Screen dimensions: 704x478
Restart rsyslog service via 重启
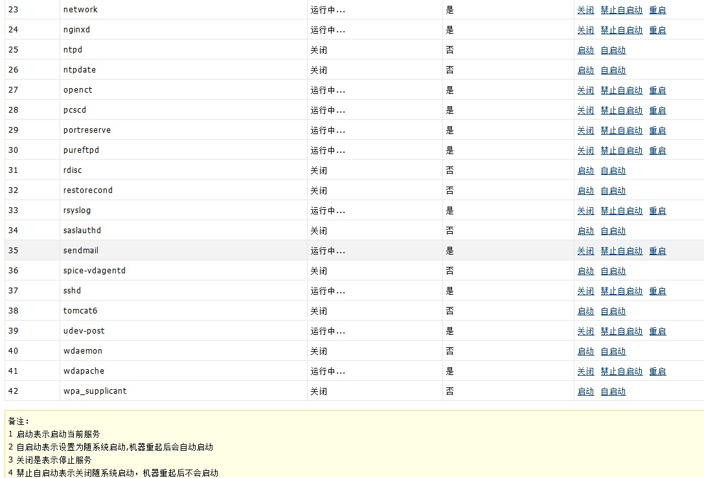coord(657,211)
